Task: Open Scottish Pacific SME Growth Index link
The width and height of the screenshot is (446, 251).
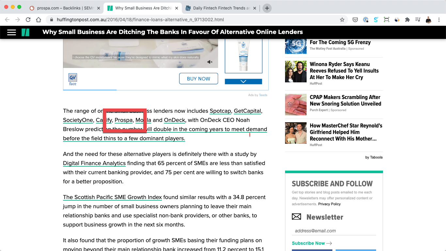Action: click(x=112, y=197)
